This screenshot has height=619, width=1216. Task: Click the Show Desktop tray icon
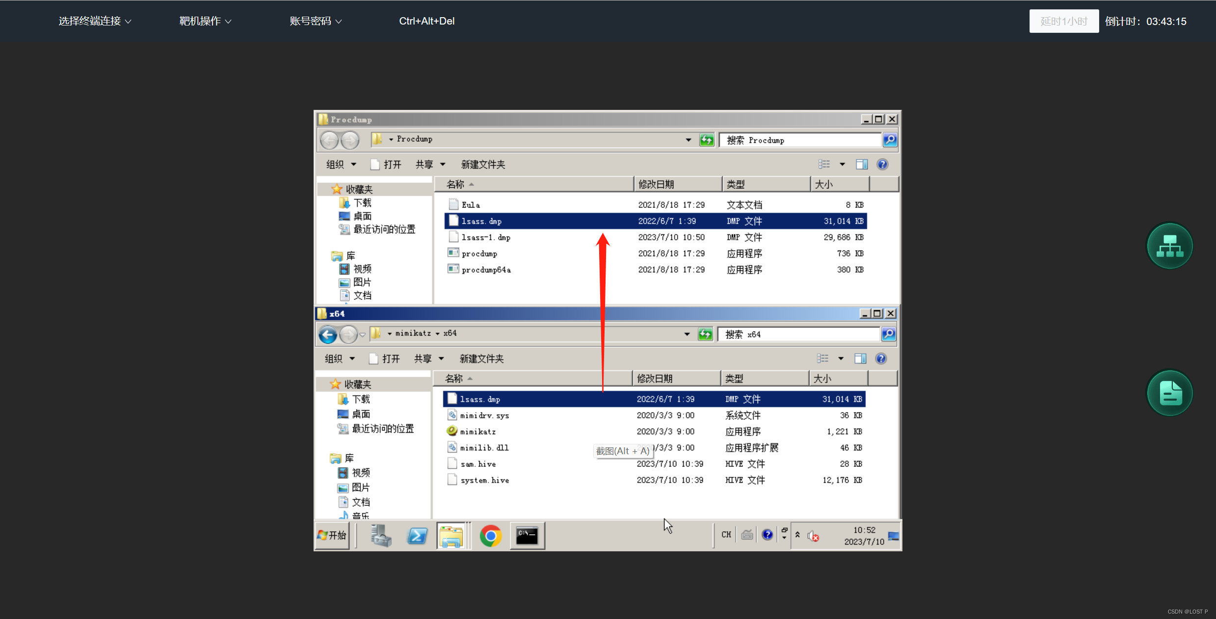894,536
